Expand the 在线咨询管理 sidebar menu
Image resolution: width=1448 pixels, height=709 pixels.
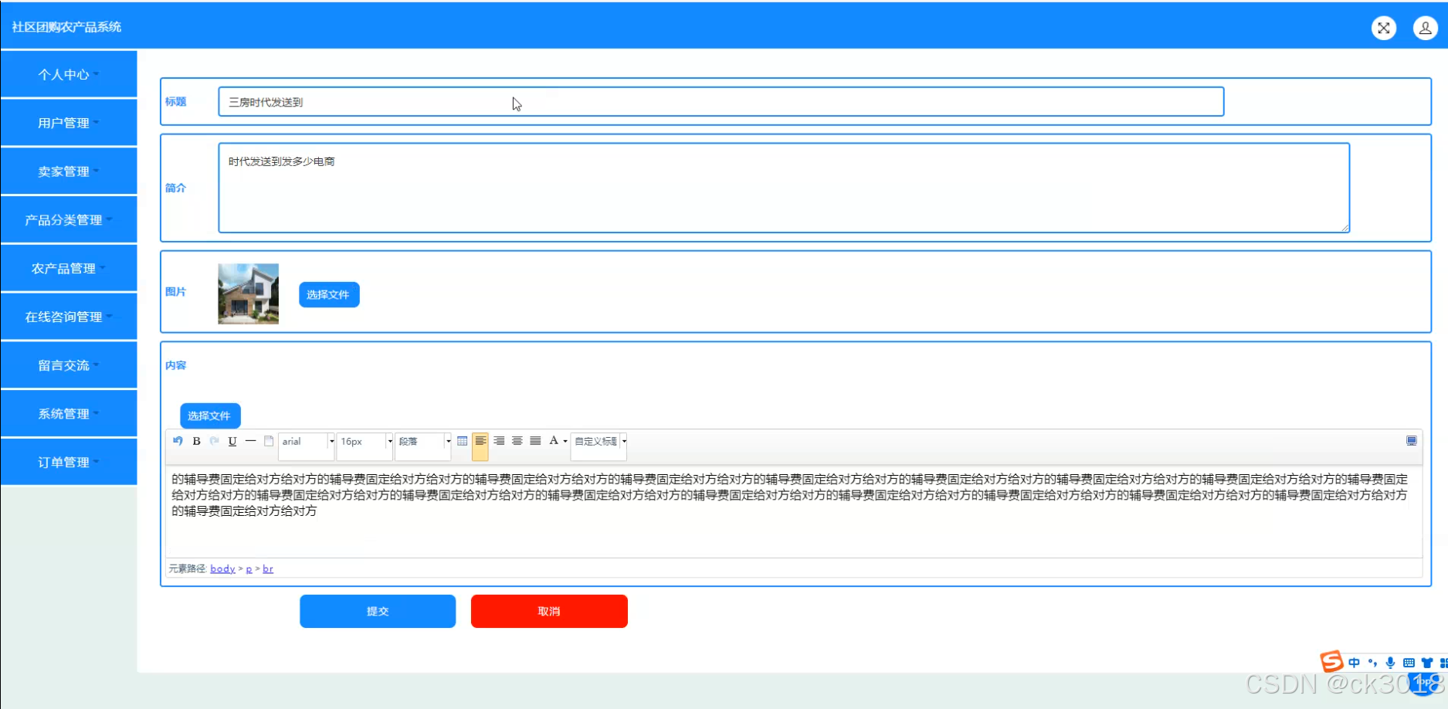tap(69, 317)
